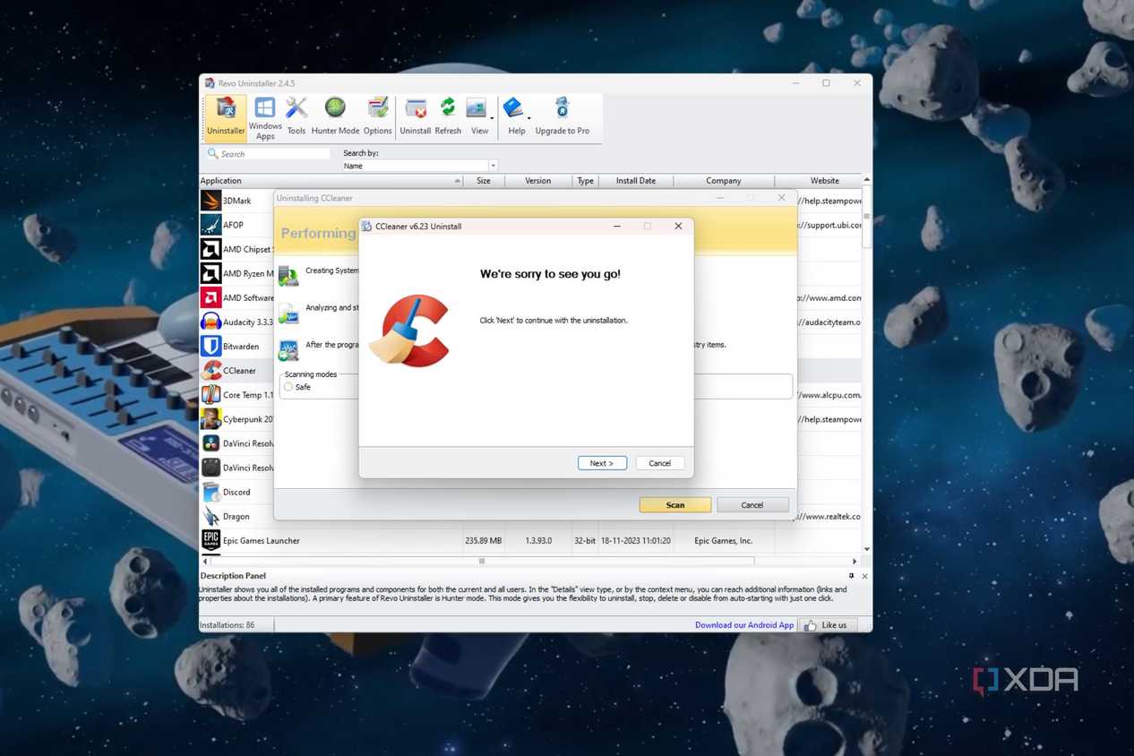Image resolution: width=1134 pixels, height=756 pixels.
Task: Select the Audacity application icon
Action: 210,322
